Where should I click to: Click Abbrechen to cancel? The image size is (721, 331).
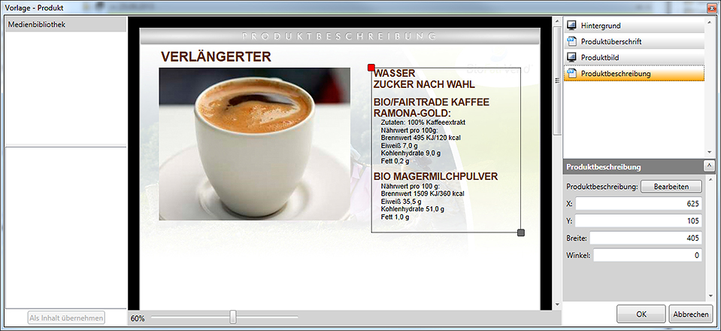[689, 314]
